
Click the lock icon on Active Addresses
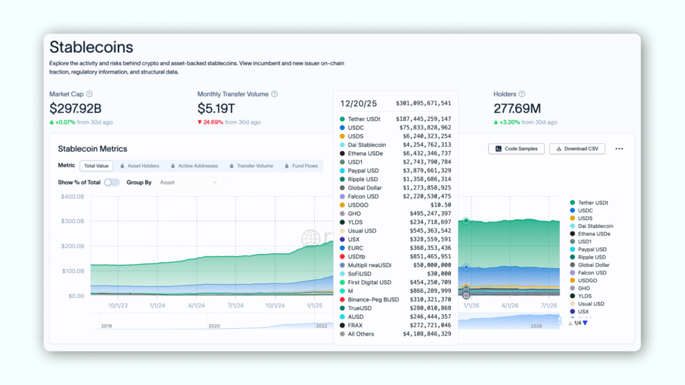click(173, 166)
